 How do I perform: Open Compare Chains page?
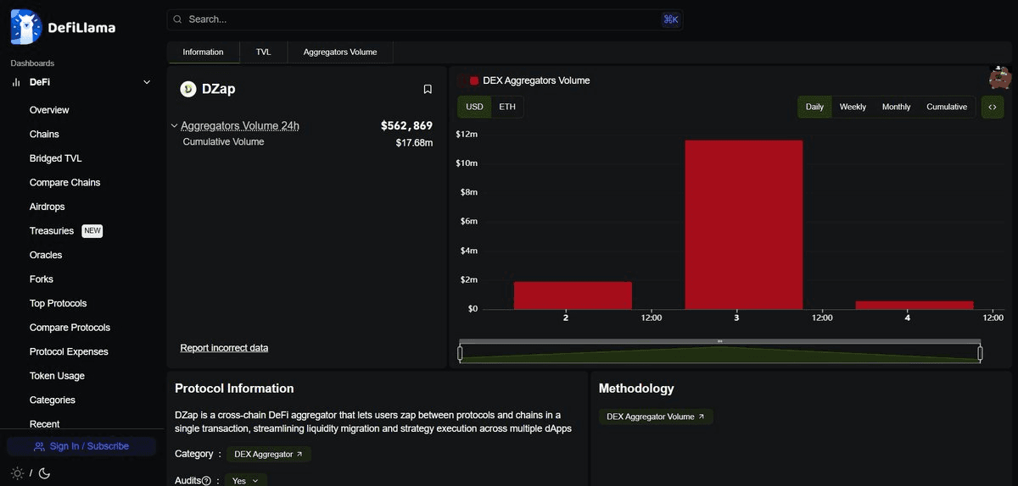point(64,182)
